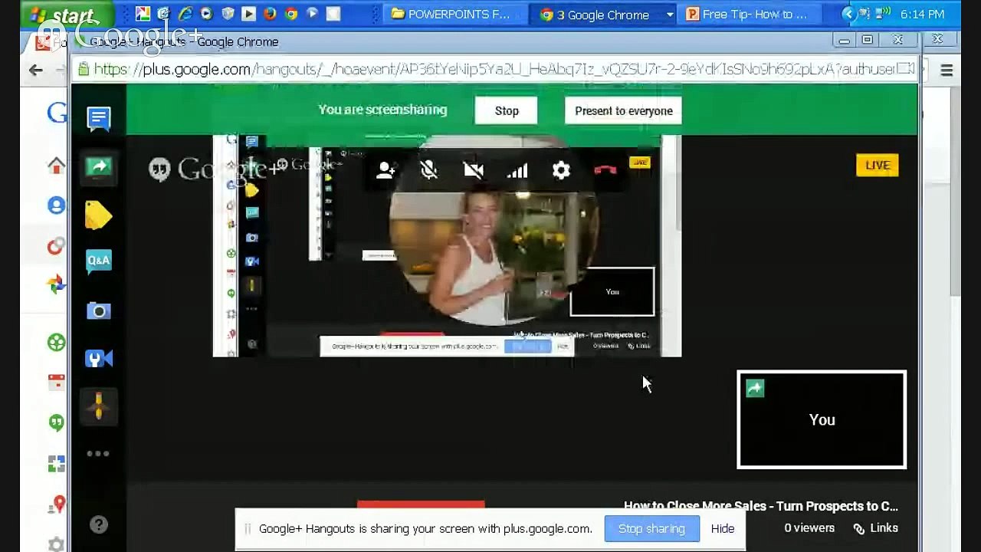Toggle the camera off button
Viewport: 981px width, 552px height.
tap(474, 170)
